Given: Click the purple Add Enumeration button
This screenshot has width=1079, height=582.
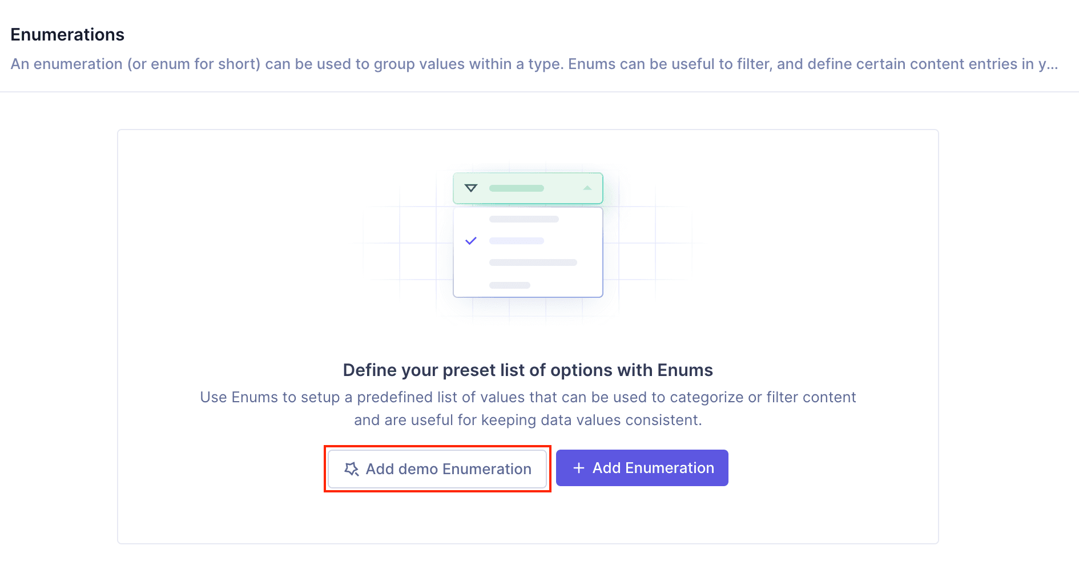Looking at the screenshot, I should [642, 468].
